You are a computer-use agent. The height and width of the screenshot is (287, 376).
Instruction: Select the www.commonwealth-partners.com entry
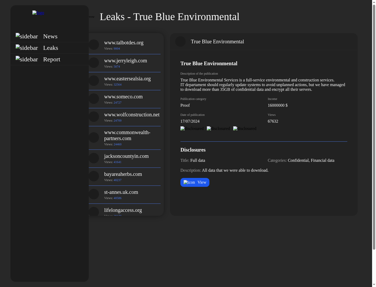125,138
